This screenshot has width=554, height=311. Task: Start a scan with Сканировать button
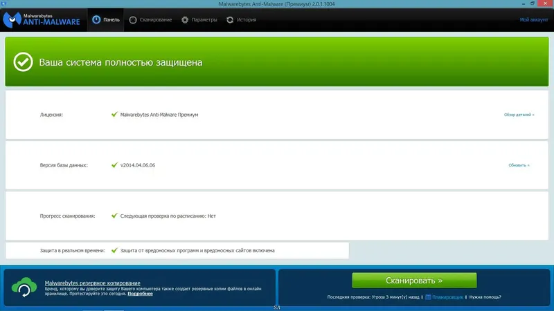[414, 281]
